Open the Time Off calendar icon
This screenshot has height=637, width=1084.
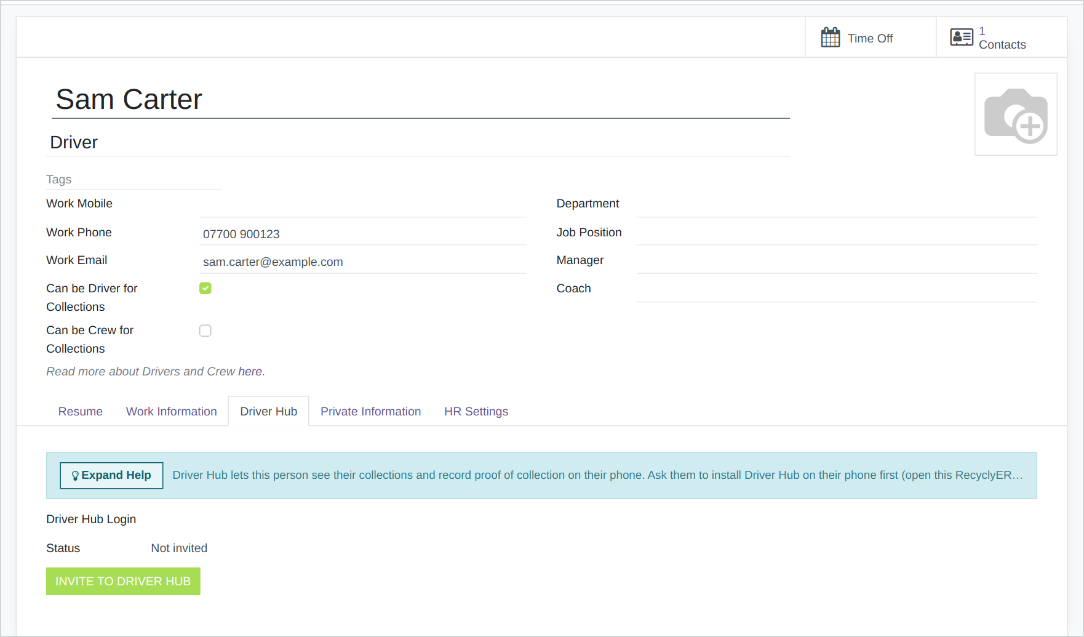830,38
